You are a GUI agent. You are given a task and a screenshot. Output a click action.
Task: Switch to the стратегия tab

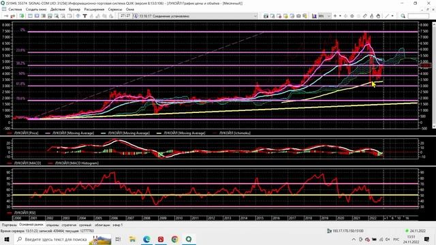click(x=69, y=225)
